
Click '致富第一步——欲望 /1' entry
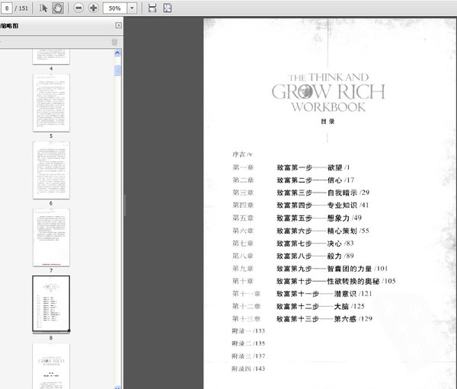(x=313, y=167)
